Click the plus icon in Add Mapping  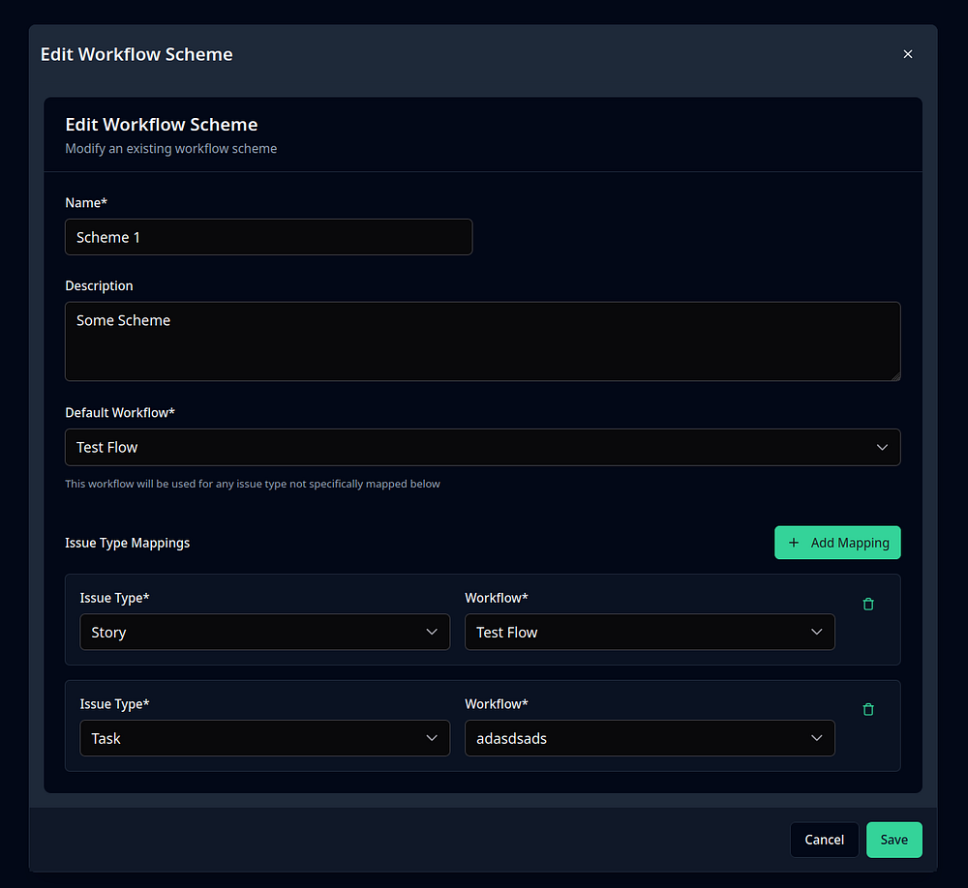pyautogui.click(x=794, y=543)
